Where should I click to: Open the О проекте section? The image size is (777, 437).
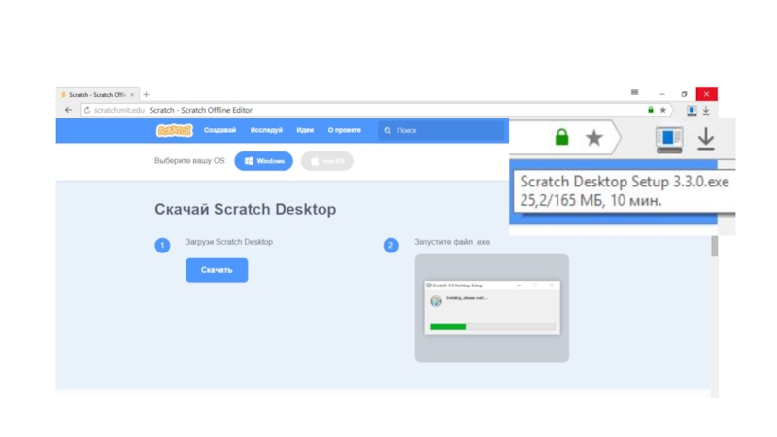344,130
